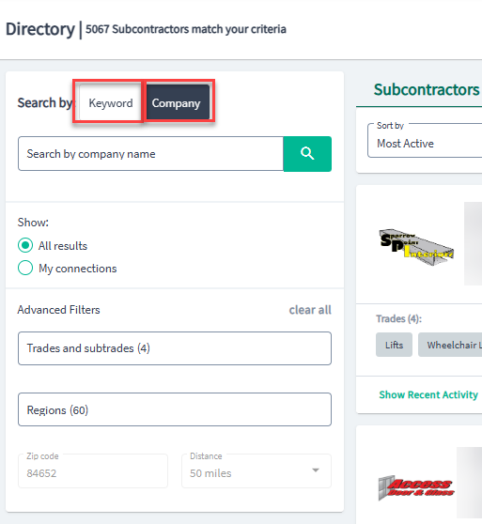
Task: Focus the Search by company name field
Action: [150, 154]
